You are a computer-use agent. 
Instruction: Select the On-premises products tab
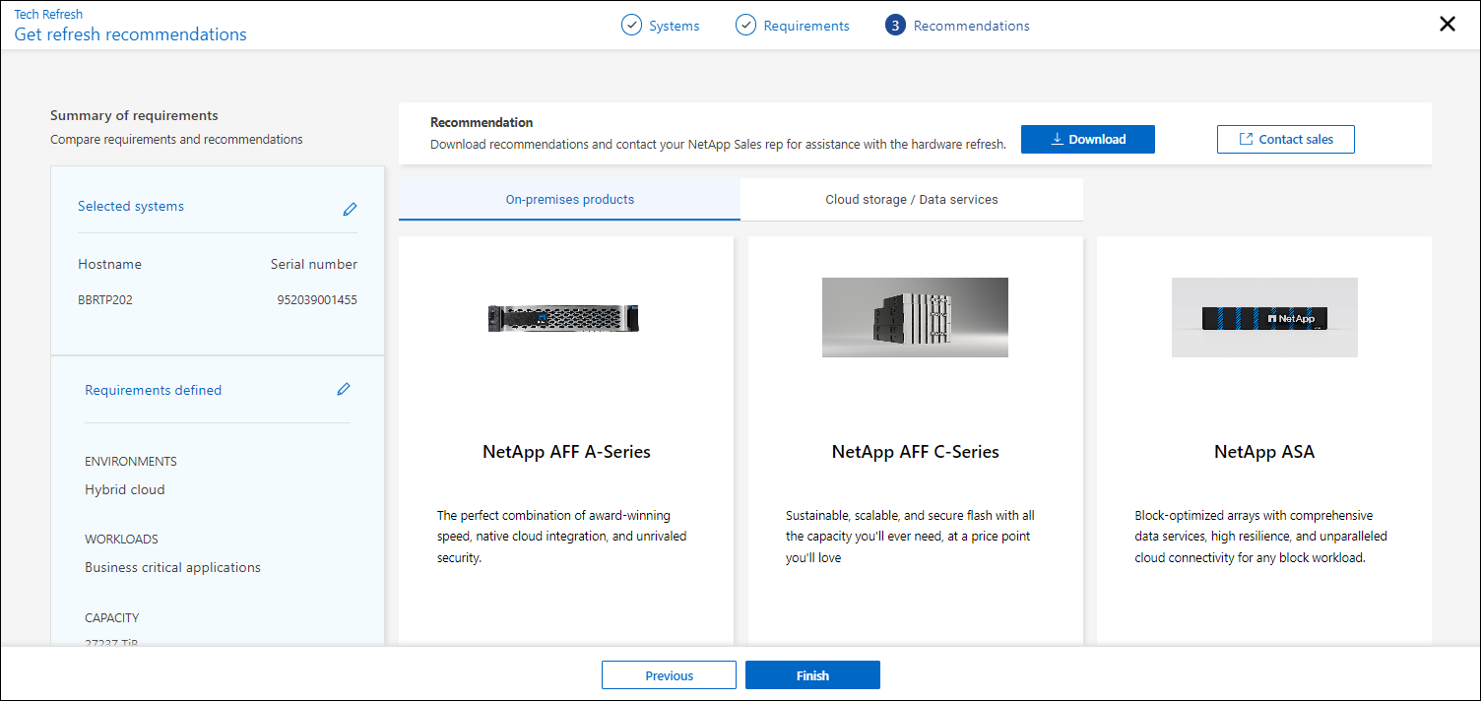tap(569, 199)
